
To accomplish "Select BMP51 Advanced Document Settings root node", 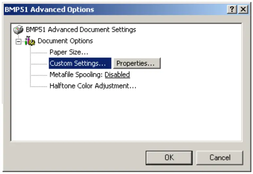I will 80,30.
